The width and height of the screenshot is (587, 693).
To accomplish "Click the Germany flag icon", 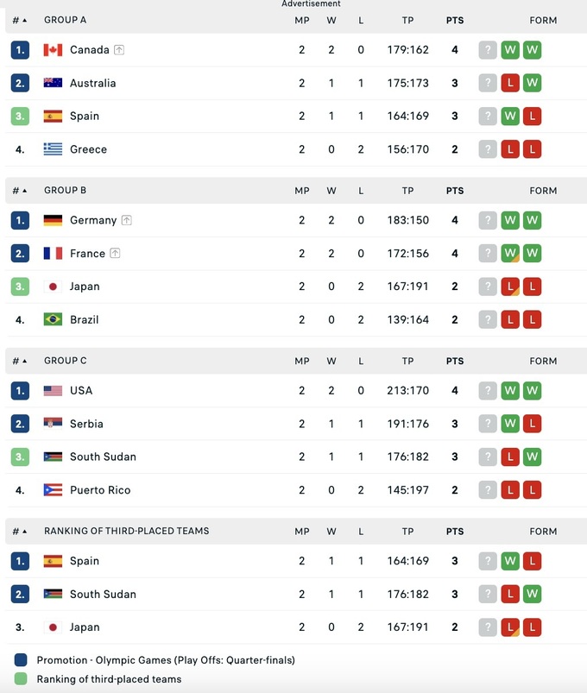I will [x=54, y=220].
